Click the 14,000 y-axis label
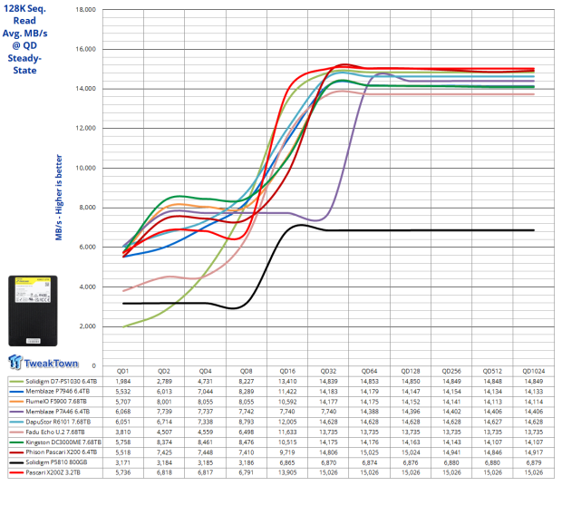Screen dimensions: 562x515 86,89
